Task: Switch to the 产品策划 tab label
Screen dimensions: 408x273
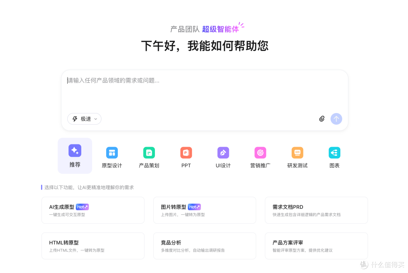Action: click(149, 165)
